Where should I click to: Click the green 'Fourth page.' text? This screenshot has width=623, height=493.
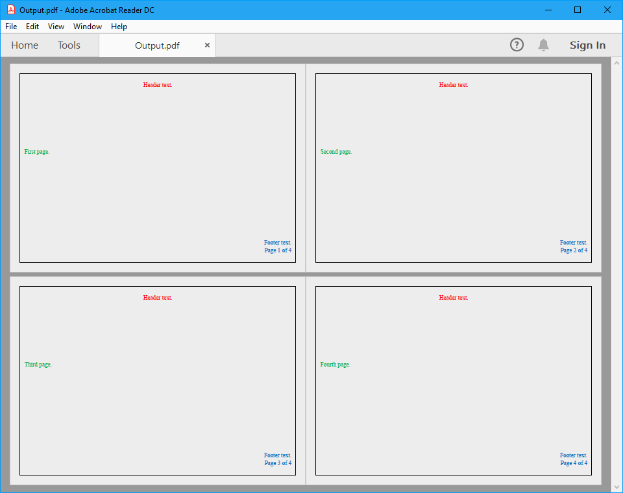tap(335, 365)
